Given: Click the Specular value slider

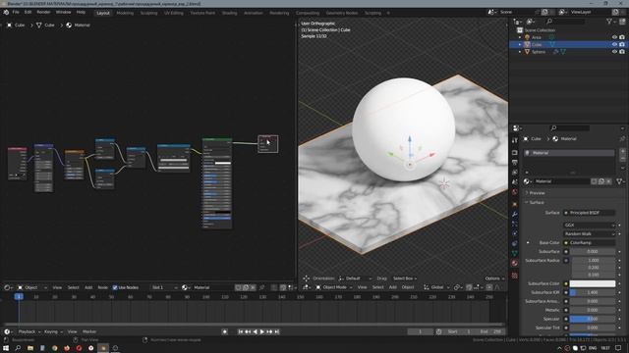Looking at the screenshot, I should 593,319.
